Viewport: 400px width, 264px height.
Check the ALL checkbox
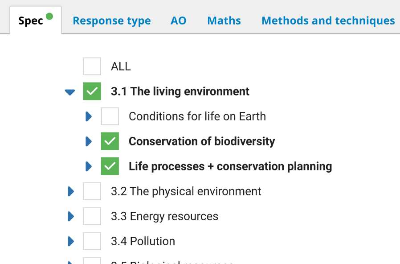[92, 66]
